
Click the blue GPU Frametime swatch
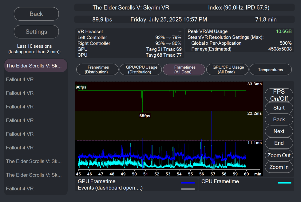pos(188,183)
